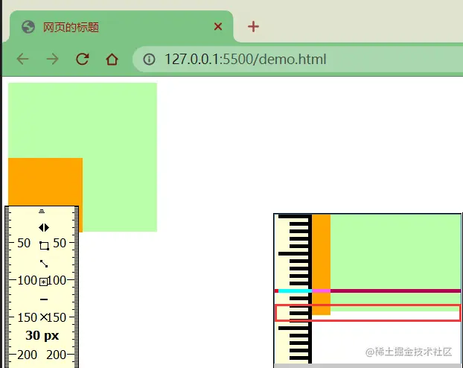Click the ruler's flip orientation arrows icon
Image resolution: width=463 pixels, height=368 pixels.
[44, 228]
